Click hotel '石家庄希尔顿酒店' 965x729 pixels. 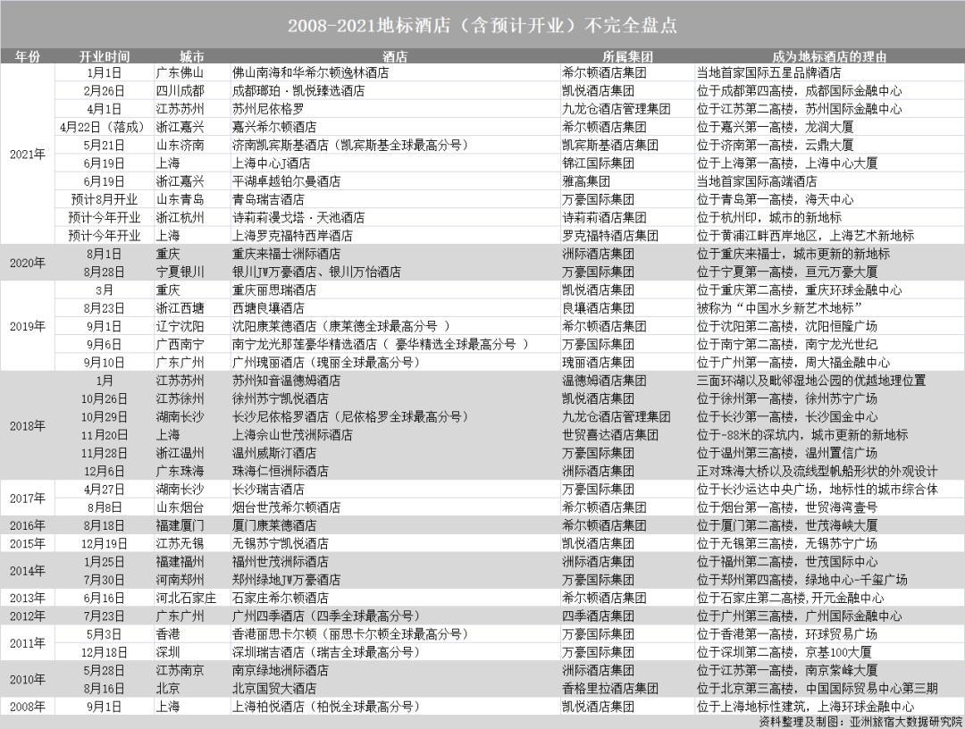click(x=280, y=598)
